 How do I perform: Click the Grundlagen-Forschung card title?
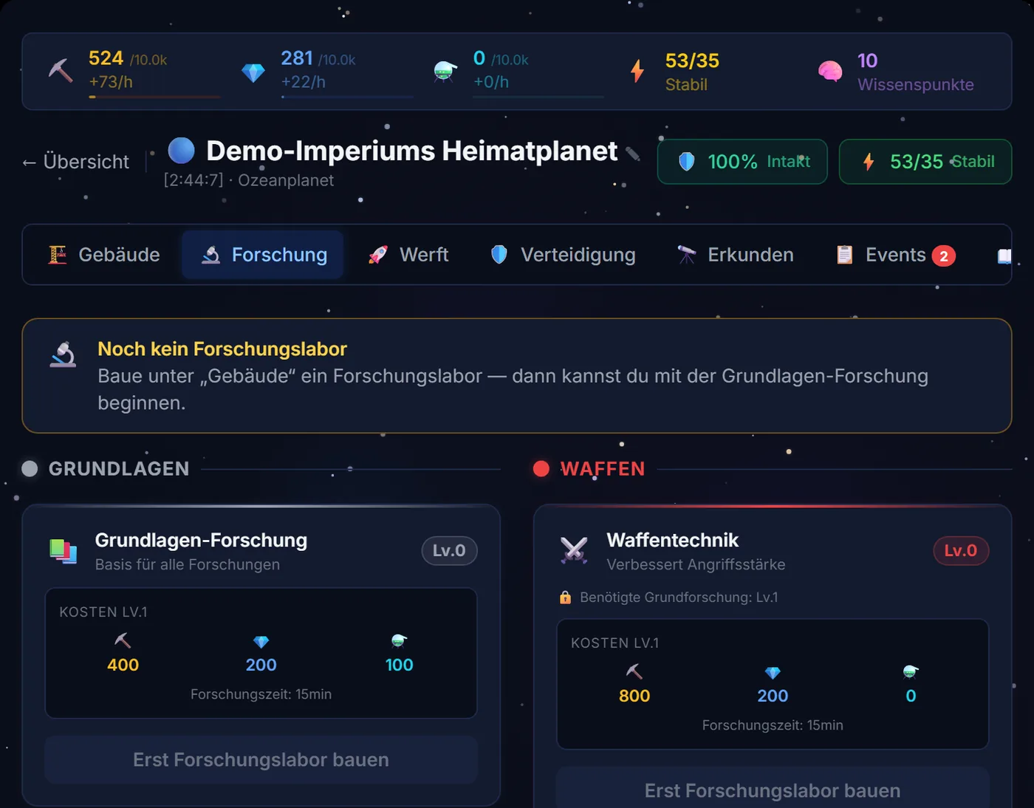(x=201, y=540)
